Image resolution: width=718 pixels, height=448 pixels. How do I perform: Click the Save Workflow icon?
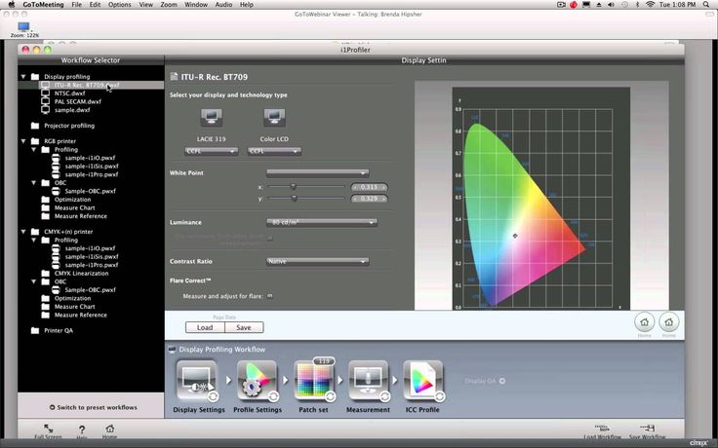(647, 429)
